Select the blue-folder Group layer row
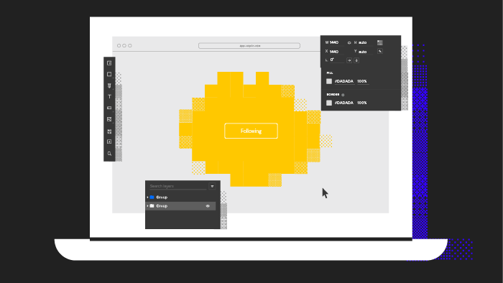Screen dimensions: 503x283 pyautogui.click(x=180, y=197)
